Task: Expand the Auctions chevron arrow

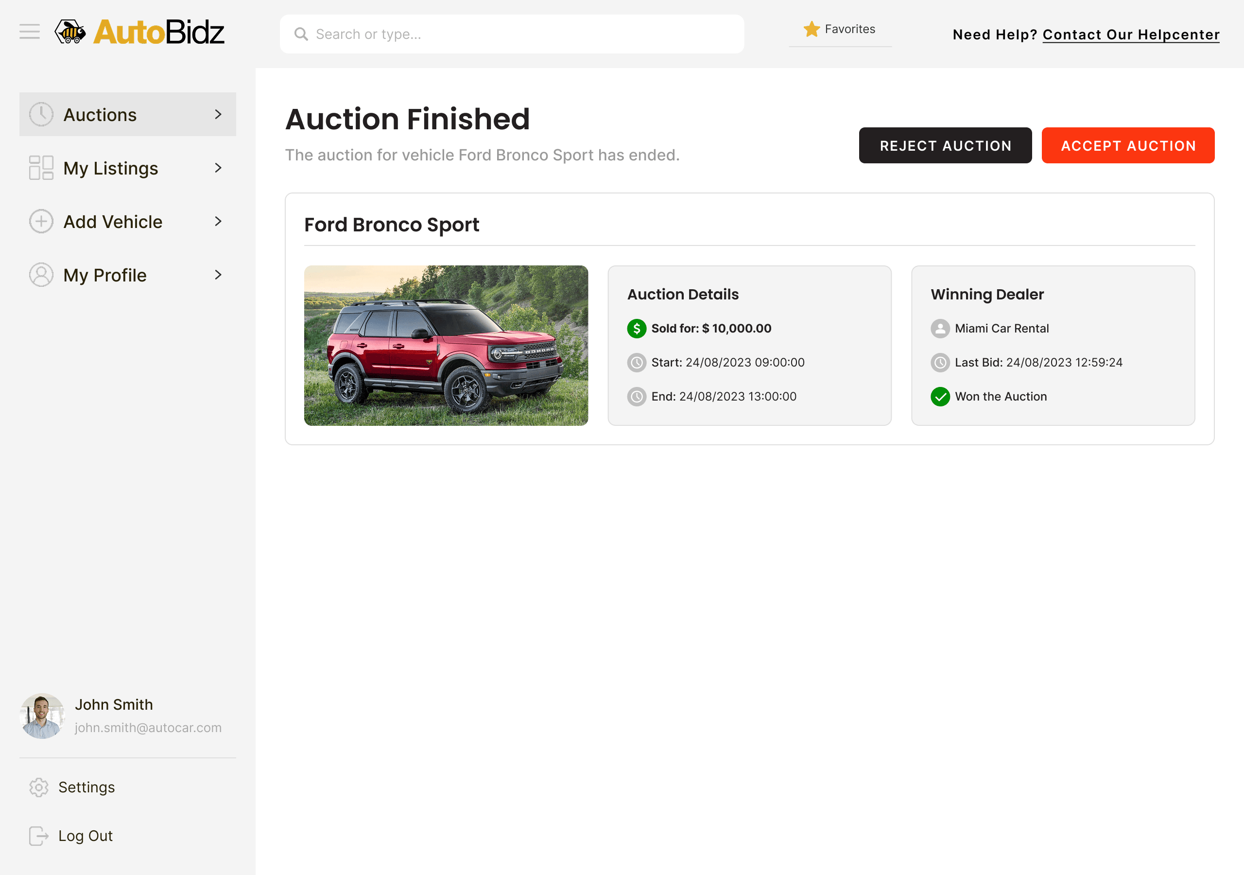Action: pyautogui.click(x=218, y=114)
